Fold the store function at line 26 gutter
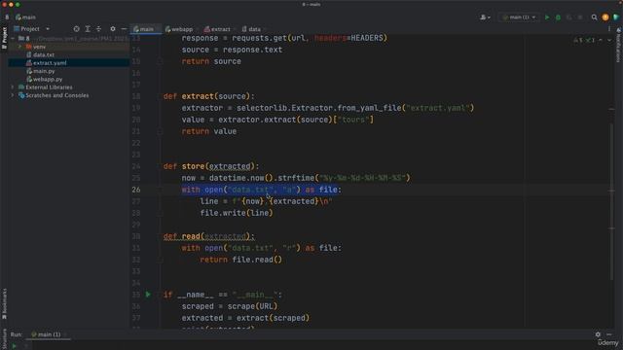Image resolution: width=623 pixels, height=350 pixels. 160,190
